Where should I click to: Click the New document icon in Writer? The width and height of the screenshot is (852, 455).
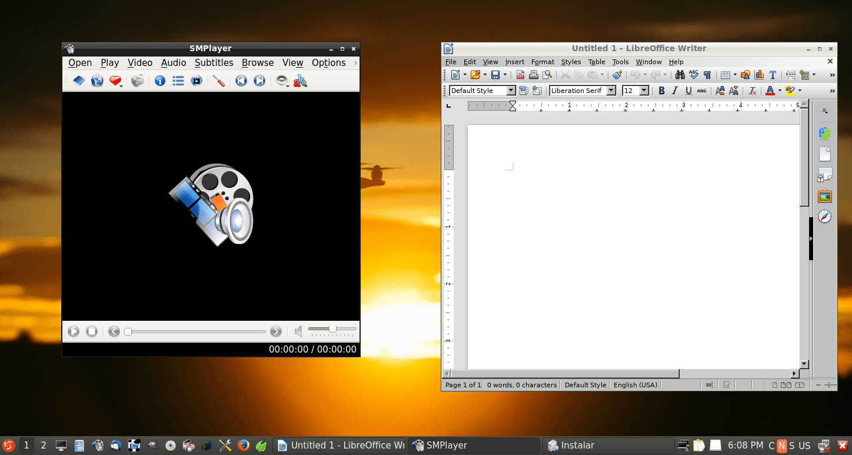(455, 75)
